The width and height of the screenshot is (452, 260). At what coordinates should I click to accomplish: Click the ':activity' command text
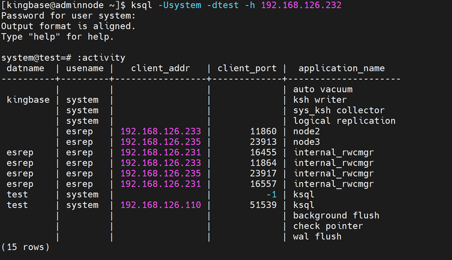coord(101,58)
